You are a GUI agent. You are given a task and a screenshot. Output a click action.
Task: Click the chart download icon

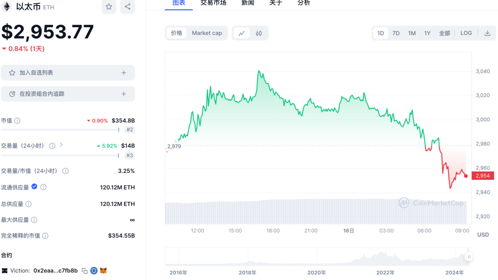pyautogui.click(x=487, y=33)
